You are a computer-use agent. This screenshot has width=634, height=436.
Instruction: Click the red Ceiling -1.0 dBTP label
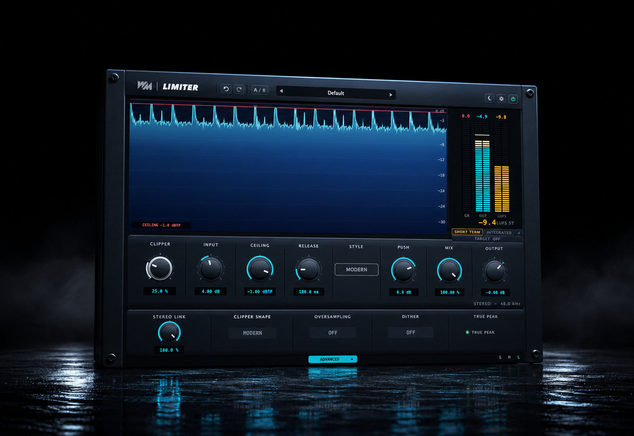click(x=161, y=225)
